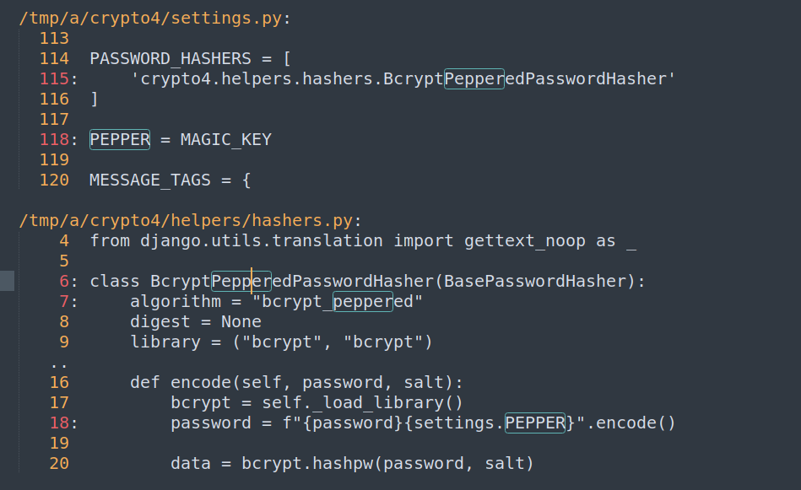
Task: Click MAGIC_KEY on the PEPPER assignment line
Action: (225, 139)
